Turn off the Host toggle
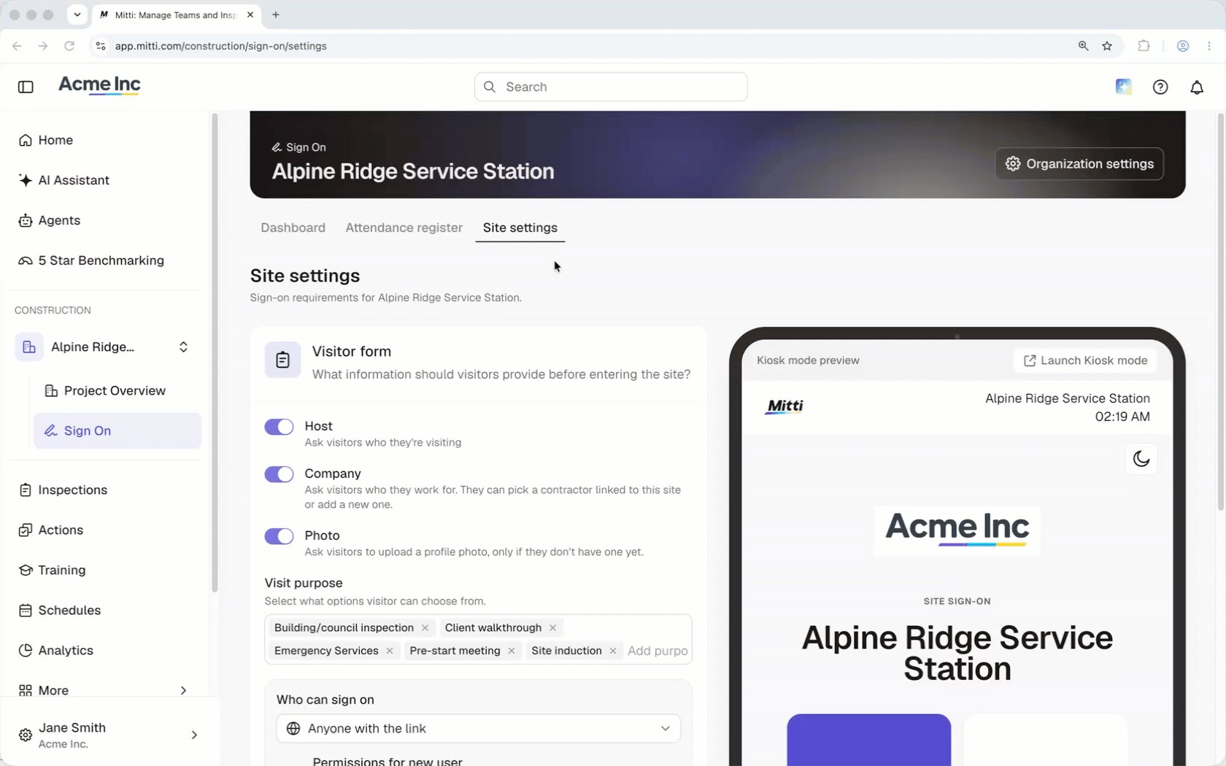 279,427
